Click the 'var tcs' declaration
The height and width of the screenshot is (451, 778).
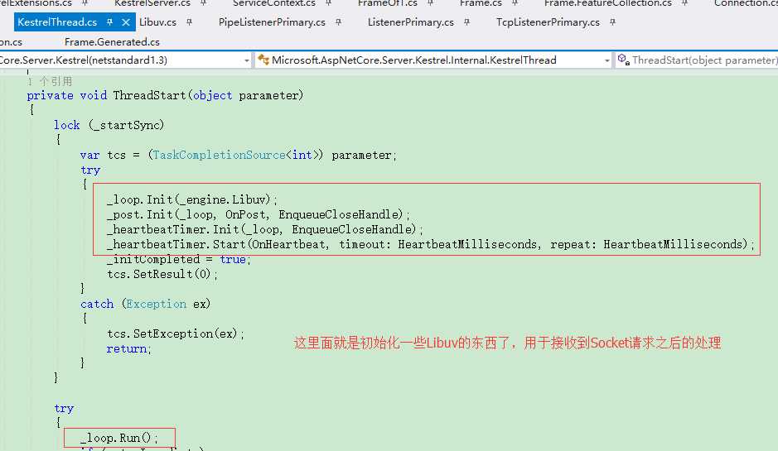104,155
